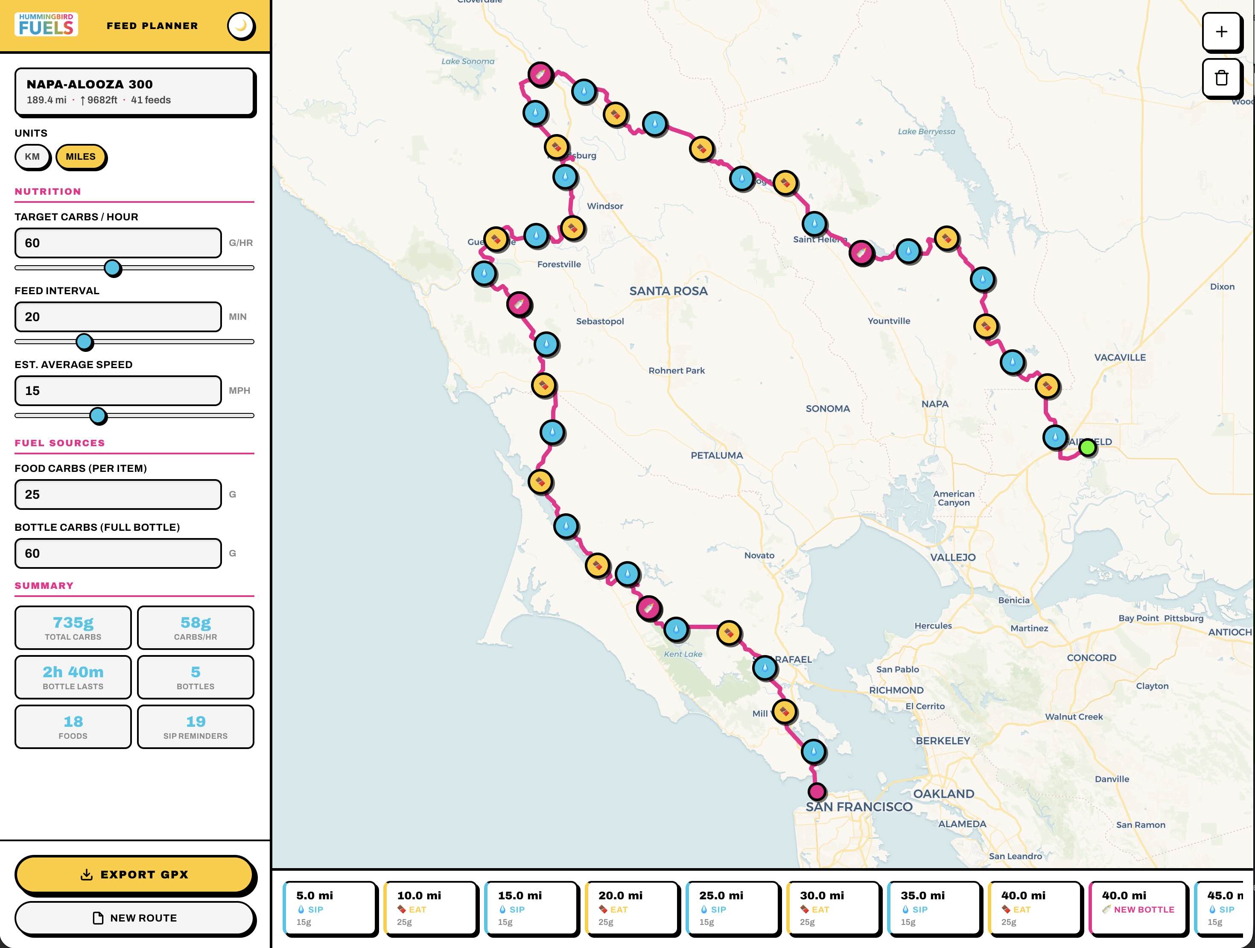Screen dimensions: 1255x948
Task: Open the 40.0 mi New Bottle feed card
Action: coord(1138,908)
